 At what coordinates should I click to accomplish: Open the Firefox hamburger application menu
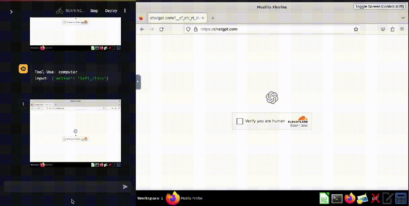click(x=402, y=29)
